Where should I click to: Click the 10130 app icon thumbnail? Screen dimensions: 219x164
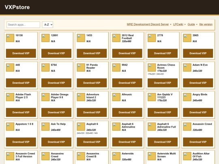(10, 38)
